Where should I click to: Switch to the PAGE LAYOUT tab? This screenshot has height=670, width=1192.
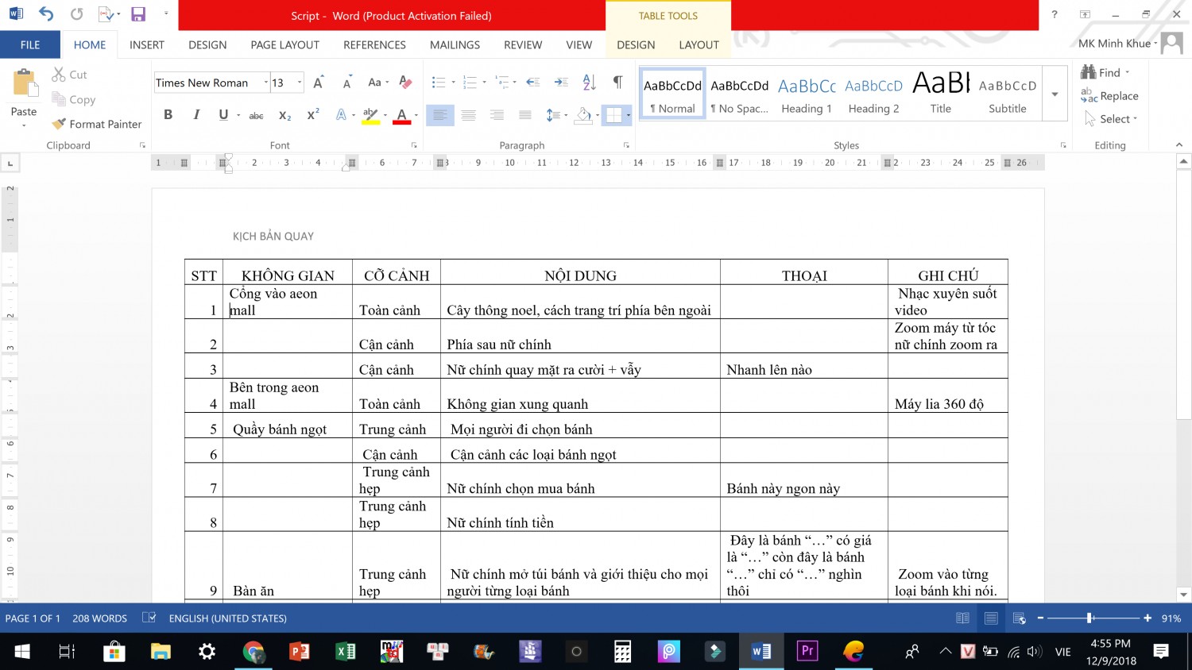284,45
